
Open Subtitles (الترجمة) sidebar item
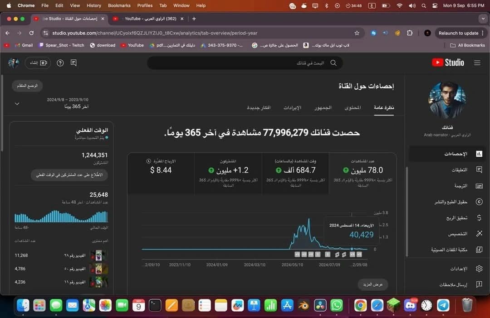(479, 186)
